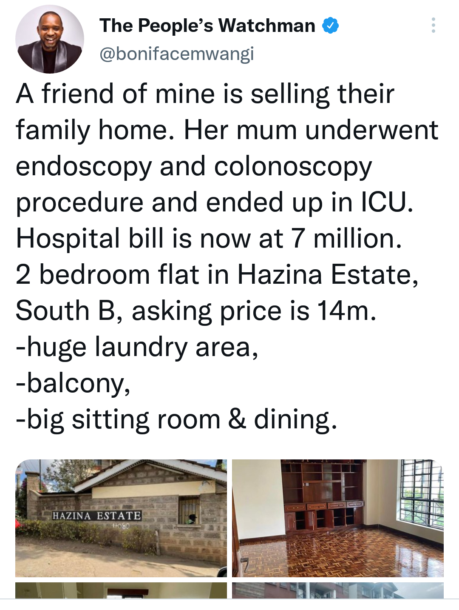This screenshot has height=610, width=459.
Task: Click the '-big sitting room & dining.' line
Action: [176, 419]
